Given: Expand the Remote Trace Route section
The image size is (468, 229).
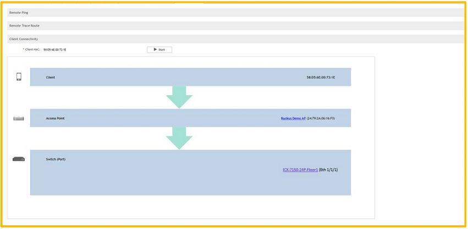Looking at the screenshot, I should pyautogui.click(x=24, y=25).
